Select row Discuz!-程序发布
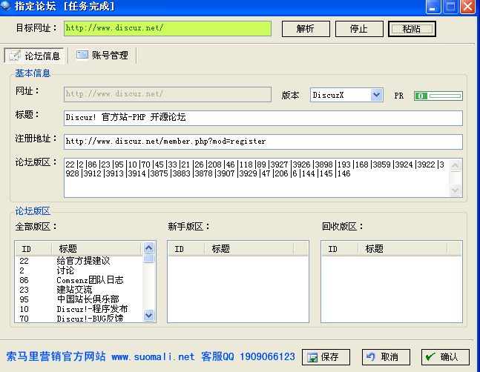The width and height of the screenshot is (480, 372). [x=79, y=309]
